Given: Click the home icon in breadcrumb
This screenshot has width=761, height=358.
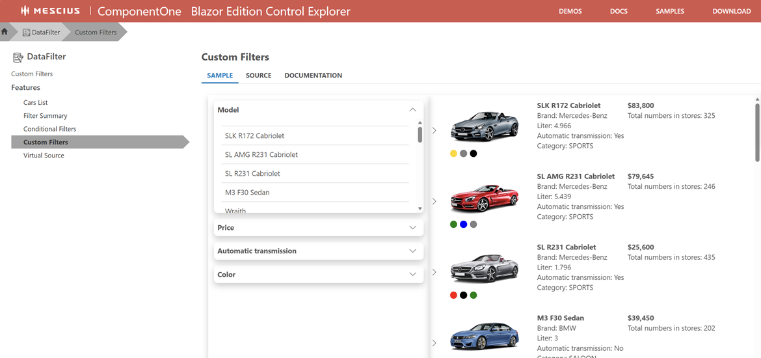Looking at the screenshot, I should [5, 32].
